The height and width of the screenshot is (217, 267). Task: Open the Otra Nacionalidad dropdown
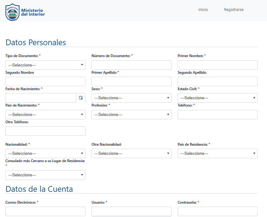pyautogui.click(x=131, y=153)
